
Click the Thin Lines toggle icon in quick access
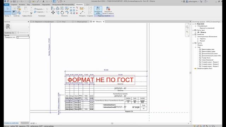[x=54, y=1]
